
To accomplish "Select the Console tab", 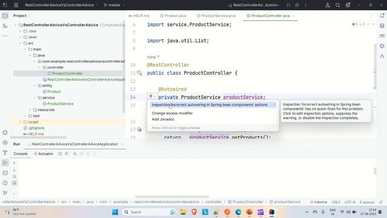I will tap(21, 154).
